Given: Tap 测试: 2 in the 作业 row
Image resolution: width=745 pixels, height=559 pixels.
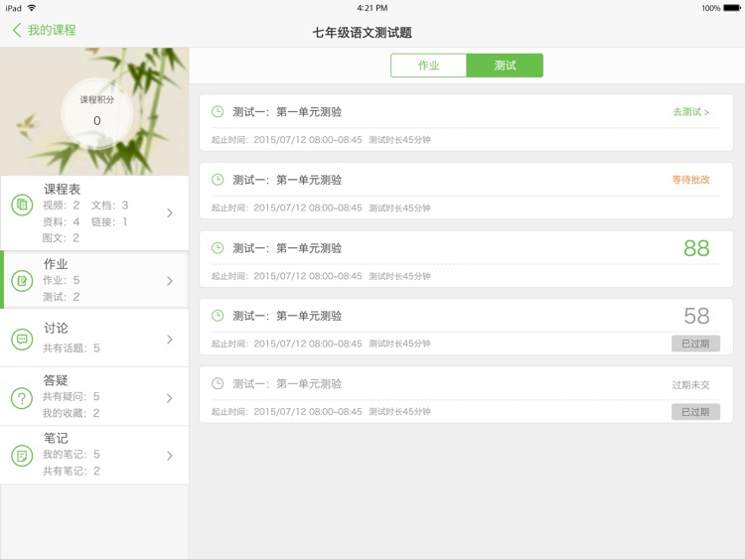Looking at the screenshot, I should point(61,297).
